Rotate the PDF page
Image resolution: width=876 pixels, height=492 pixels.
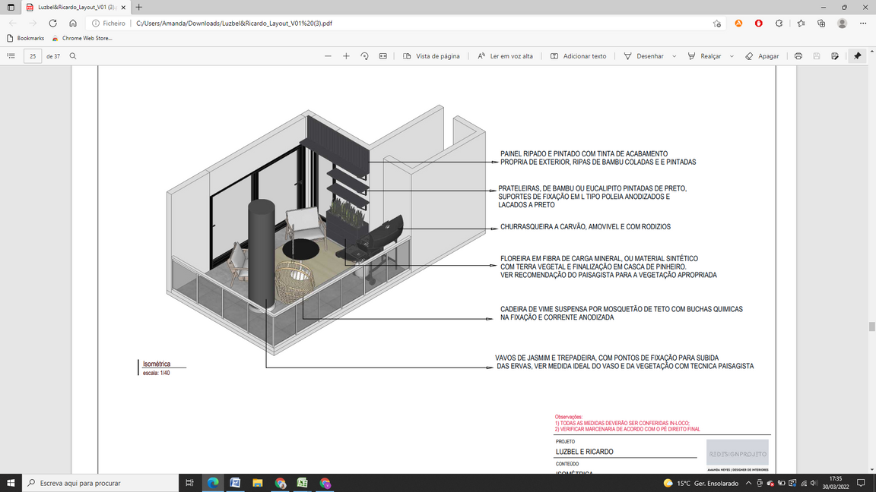364,55
